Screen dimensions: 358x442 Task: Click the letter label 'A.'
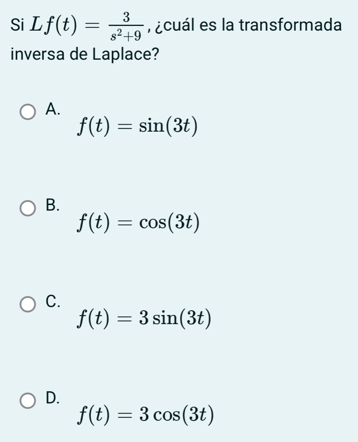54,110
